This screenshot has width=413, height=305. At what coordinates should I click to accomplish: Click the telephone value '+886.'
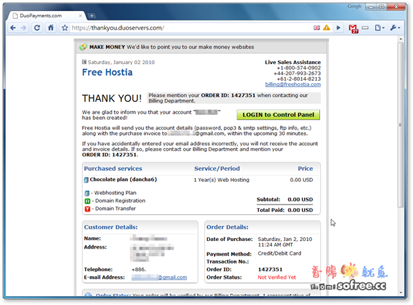click(139, 269)
